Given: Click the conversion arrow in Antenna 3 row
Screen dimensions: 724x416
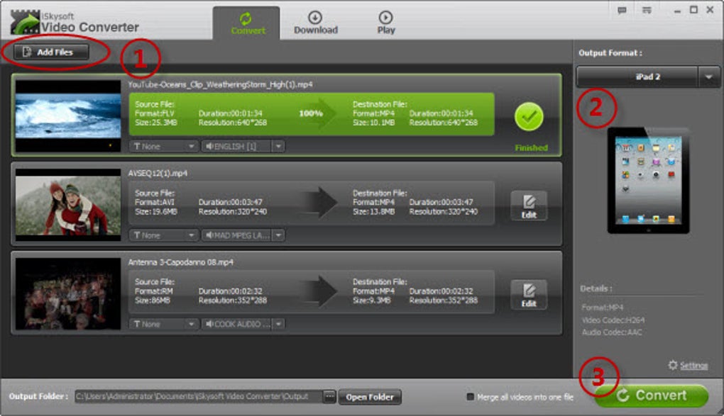Looking at the screenshot, I should [320, 291].
